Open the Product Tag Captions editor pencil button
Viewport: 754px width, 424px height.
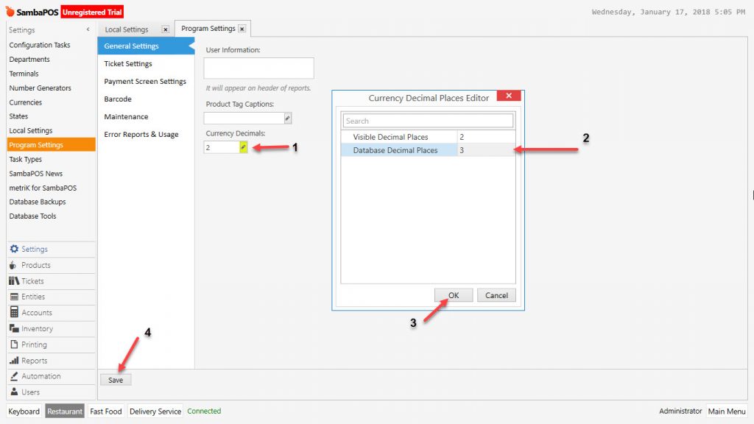[288, 118]
